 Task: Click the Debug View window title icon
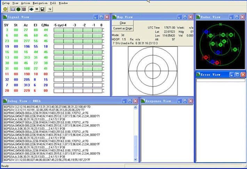tap(5, 101)
